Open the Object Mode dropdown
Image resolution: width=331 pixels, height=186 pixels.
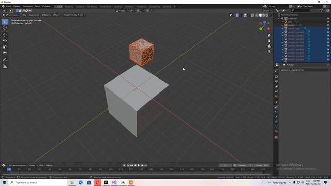[x=11, y=15]
